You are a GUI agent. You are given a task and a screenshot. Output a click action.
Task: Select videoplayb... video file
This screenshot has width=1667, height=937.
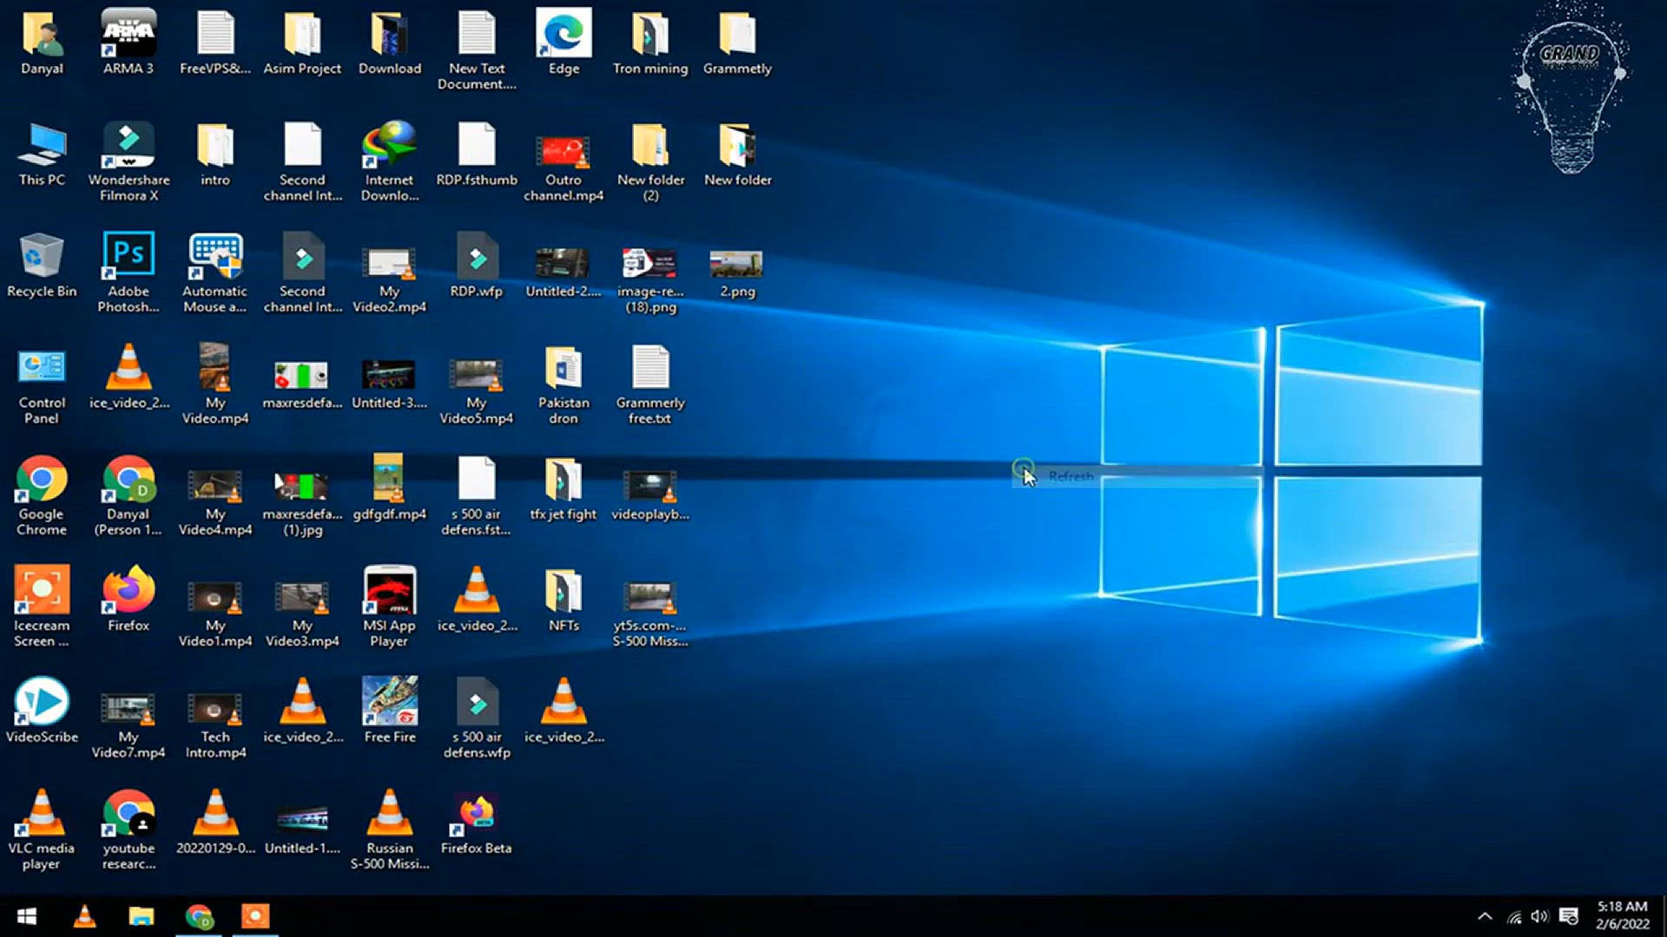point(650,495)
